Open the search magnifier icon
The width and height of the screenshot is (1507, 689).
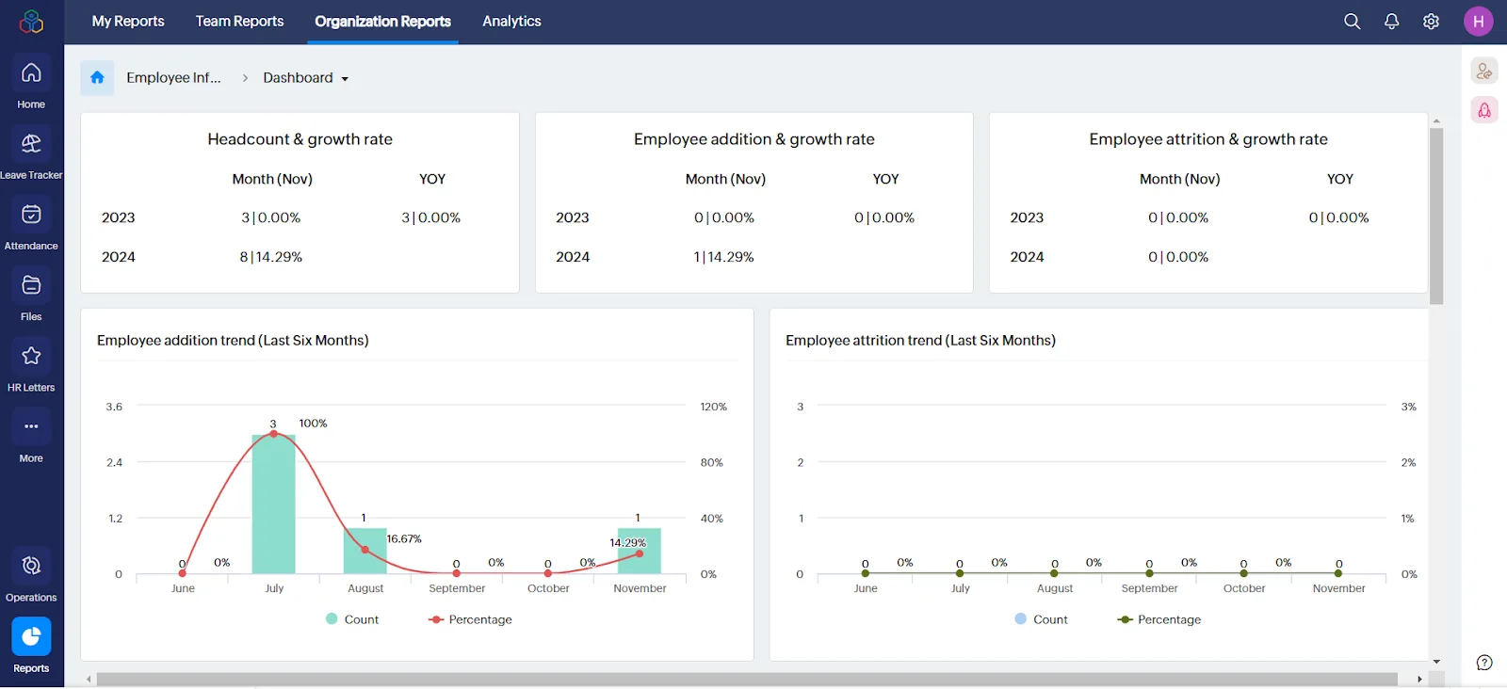(1353, 22)
